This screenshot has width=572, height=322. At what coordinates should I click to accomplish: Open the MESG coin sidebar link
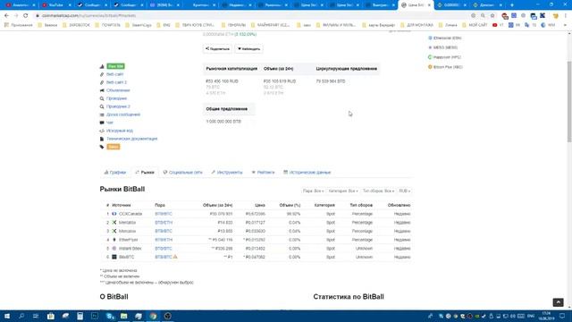point(445,47)
